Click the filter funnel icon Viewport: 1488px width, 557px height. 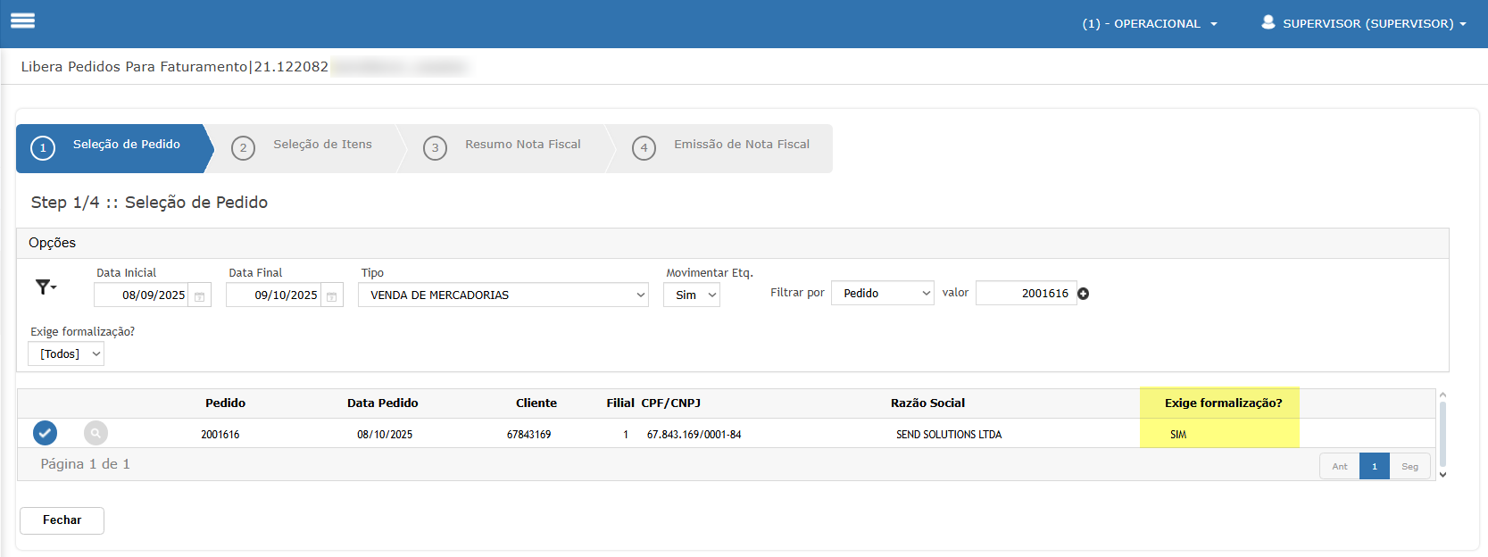45,287
